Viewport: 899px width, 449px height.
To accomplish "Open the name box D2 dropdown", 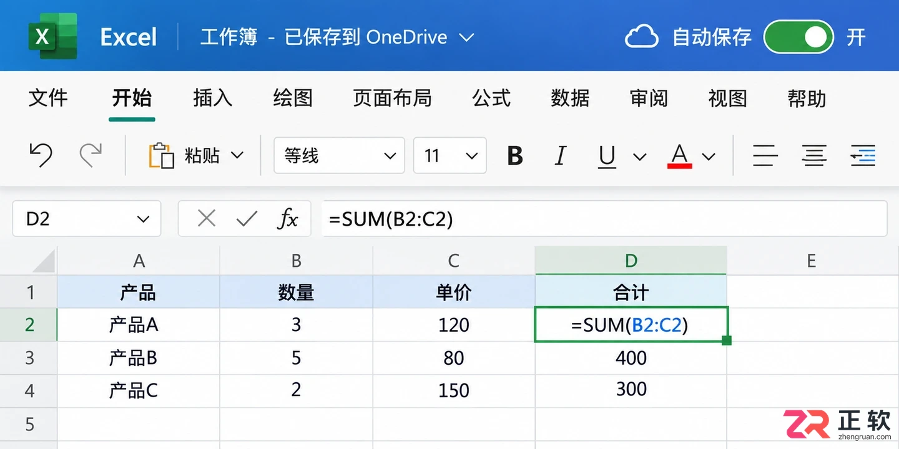I will [144, 219].
